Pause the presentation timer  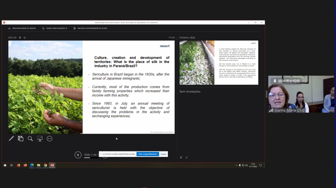[x=20, y=38]
